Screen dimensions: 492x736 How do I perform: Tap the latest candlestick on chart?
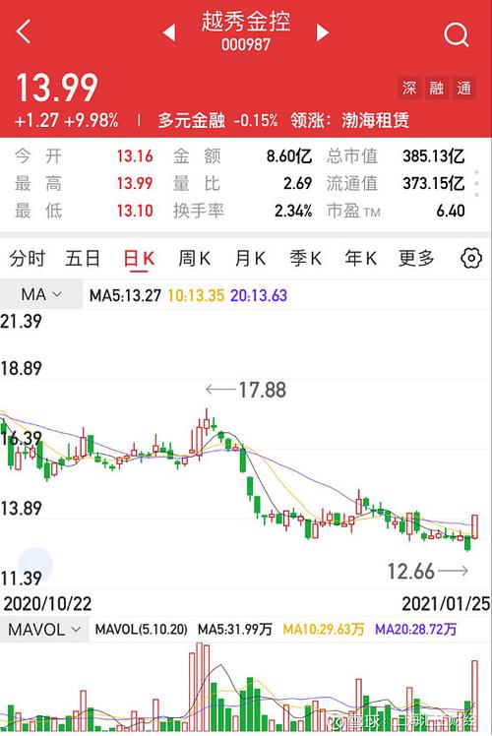point(475,526)
